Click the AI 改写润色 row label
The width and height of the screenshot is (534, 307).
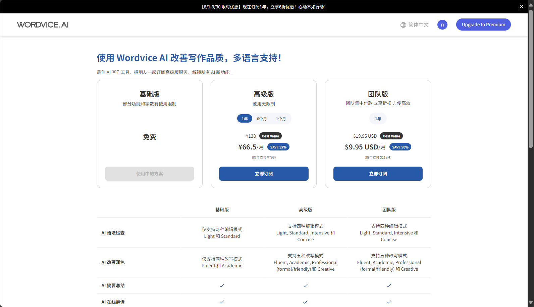[113, 262]
